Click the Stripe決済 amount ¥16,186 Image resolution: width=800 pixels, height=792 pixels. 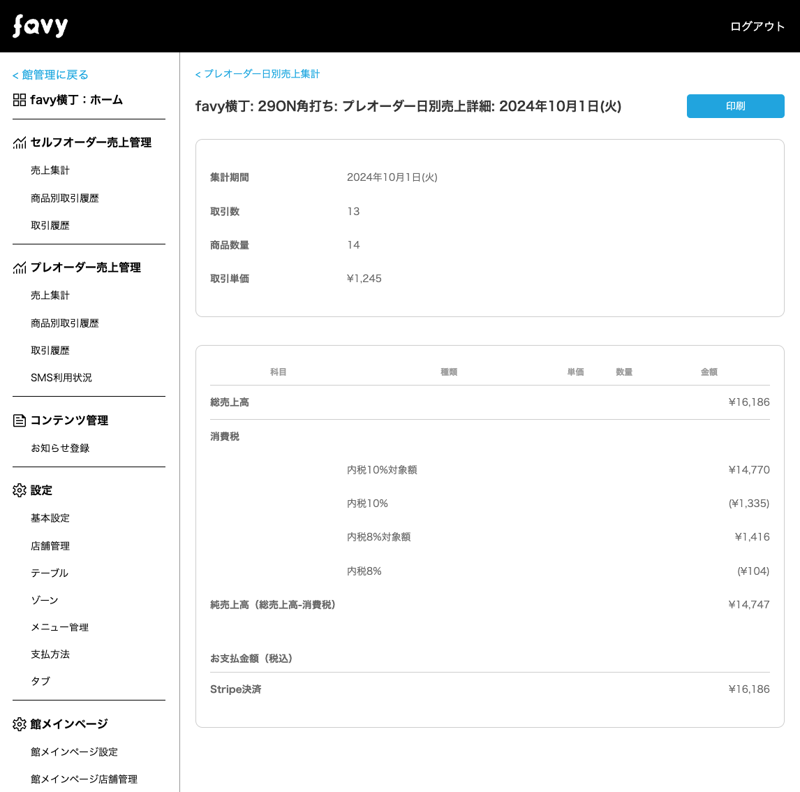pos(748,689)
